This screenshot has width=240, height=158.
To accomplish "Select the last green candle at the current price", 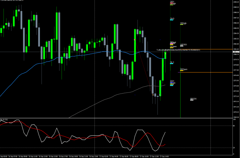I will (x=165, y=55).
